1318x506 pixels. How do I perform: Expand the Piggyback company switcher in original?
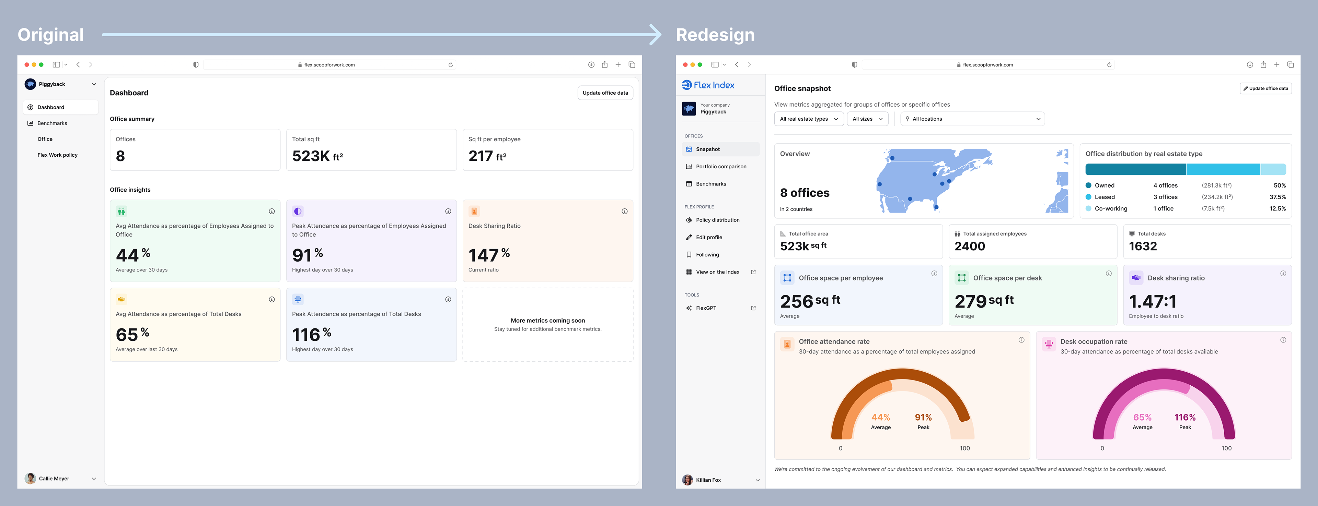94,84
